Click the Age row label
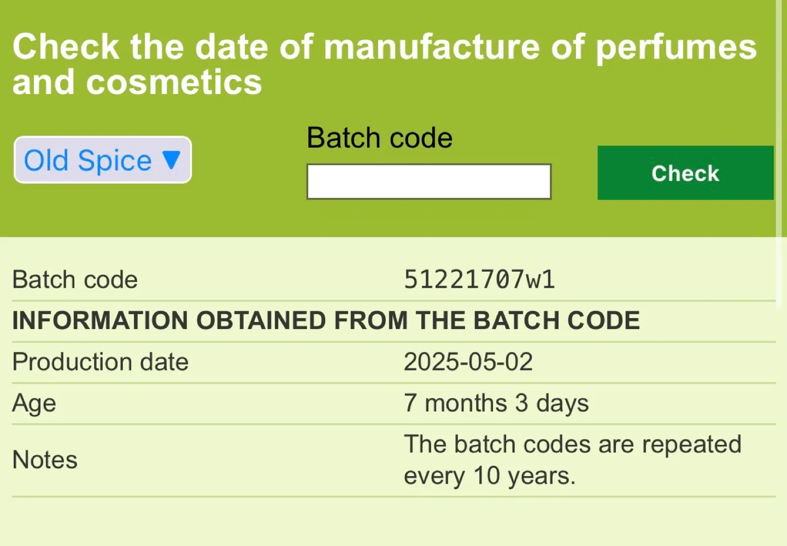The width and height of the screenshot is (787, 546). [34, 403]
